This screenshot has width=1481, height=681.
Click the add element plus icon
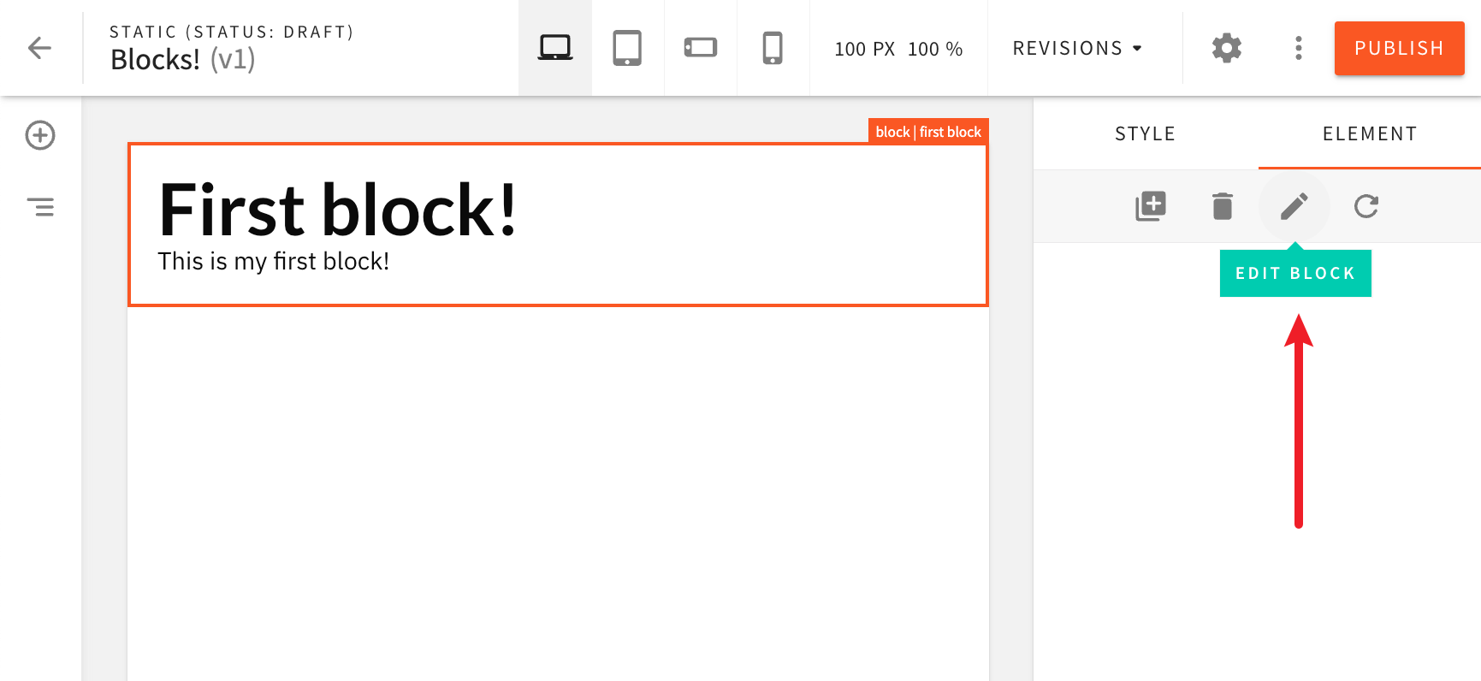[x=40, y=135]
